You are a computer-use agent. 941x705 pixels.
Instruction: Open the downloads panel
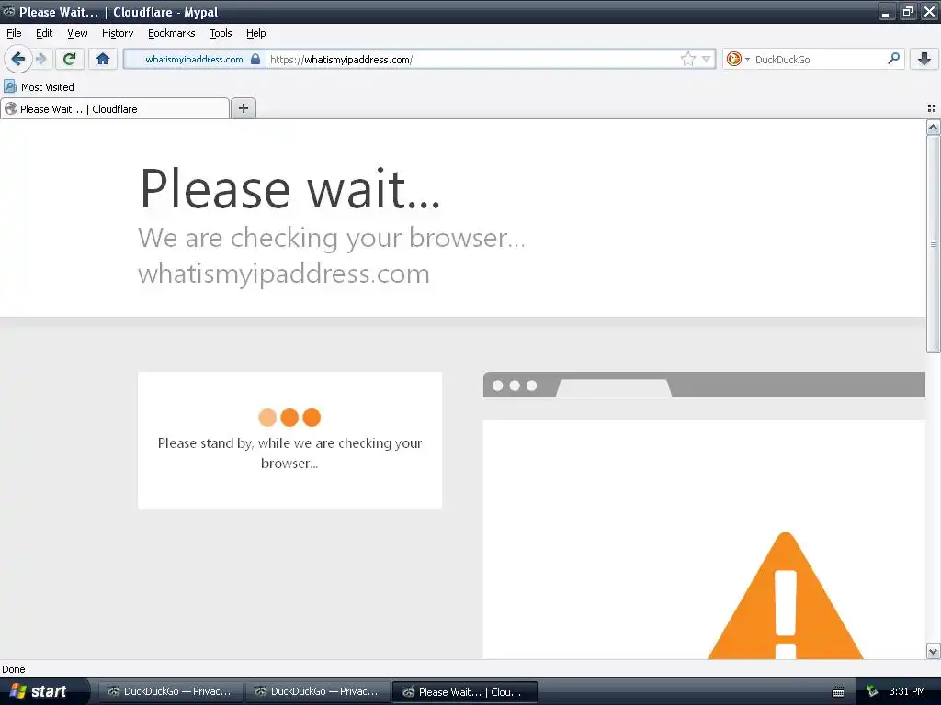924,59
